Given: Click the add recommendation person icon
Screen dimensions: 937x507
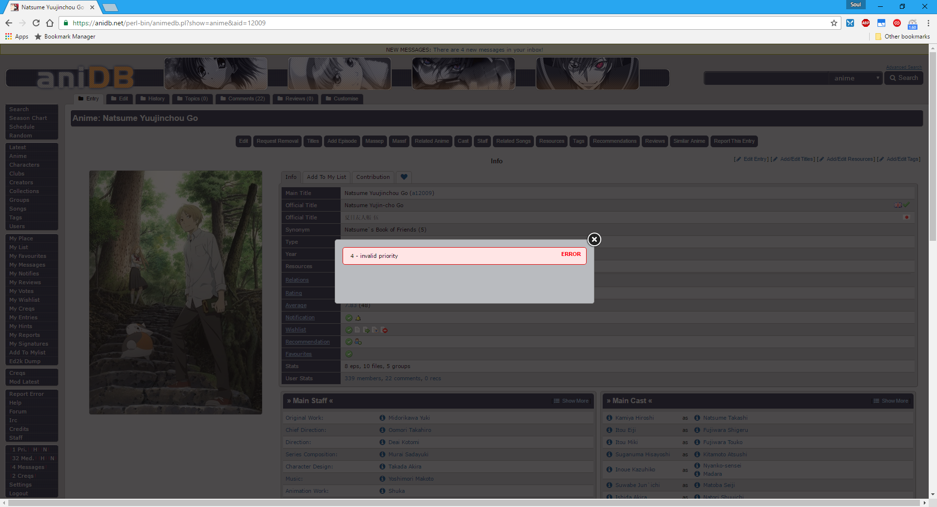Looking at the screenshot, I should tap(358, 342).
